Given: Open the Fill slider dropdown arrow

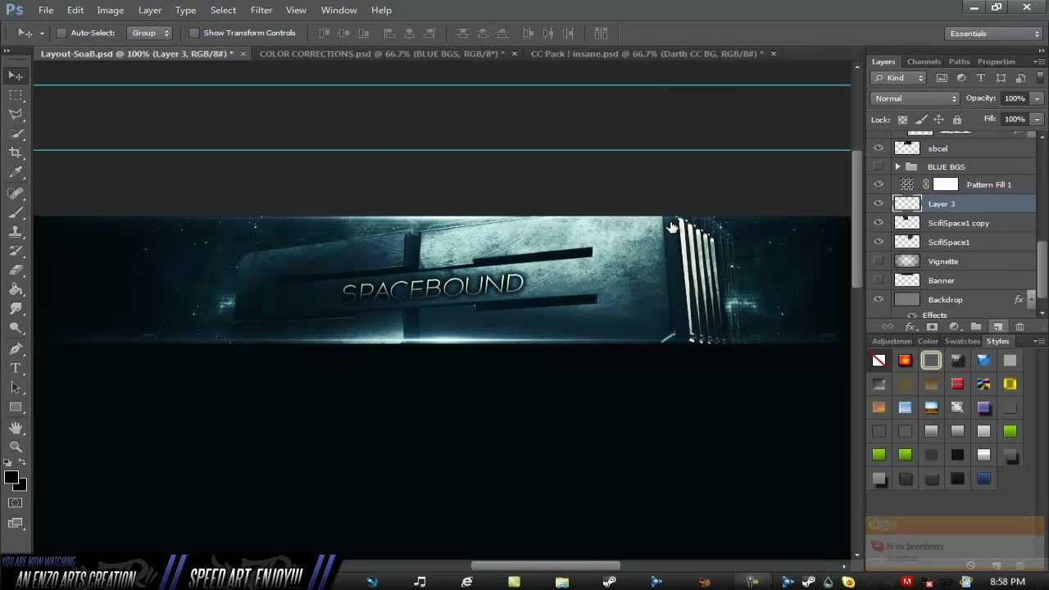Looking at the screenshot, I should [x=1037, y=120].
